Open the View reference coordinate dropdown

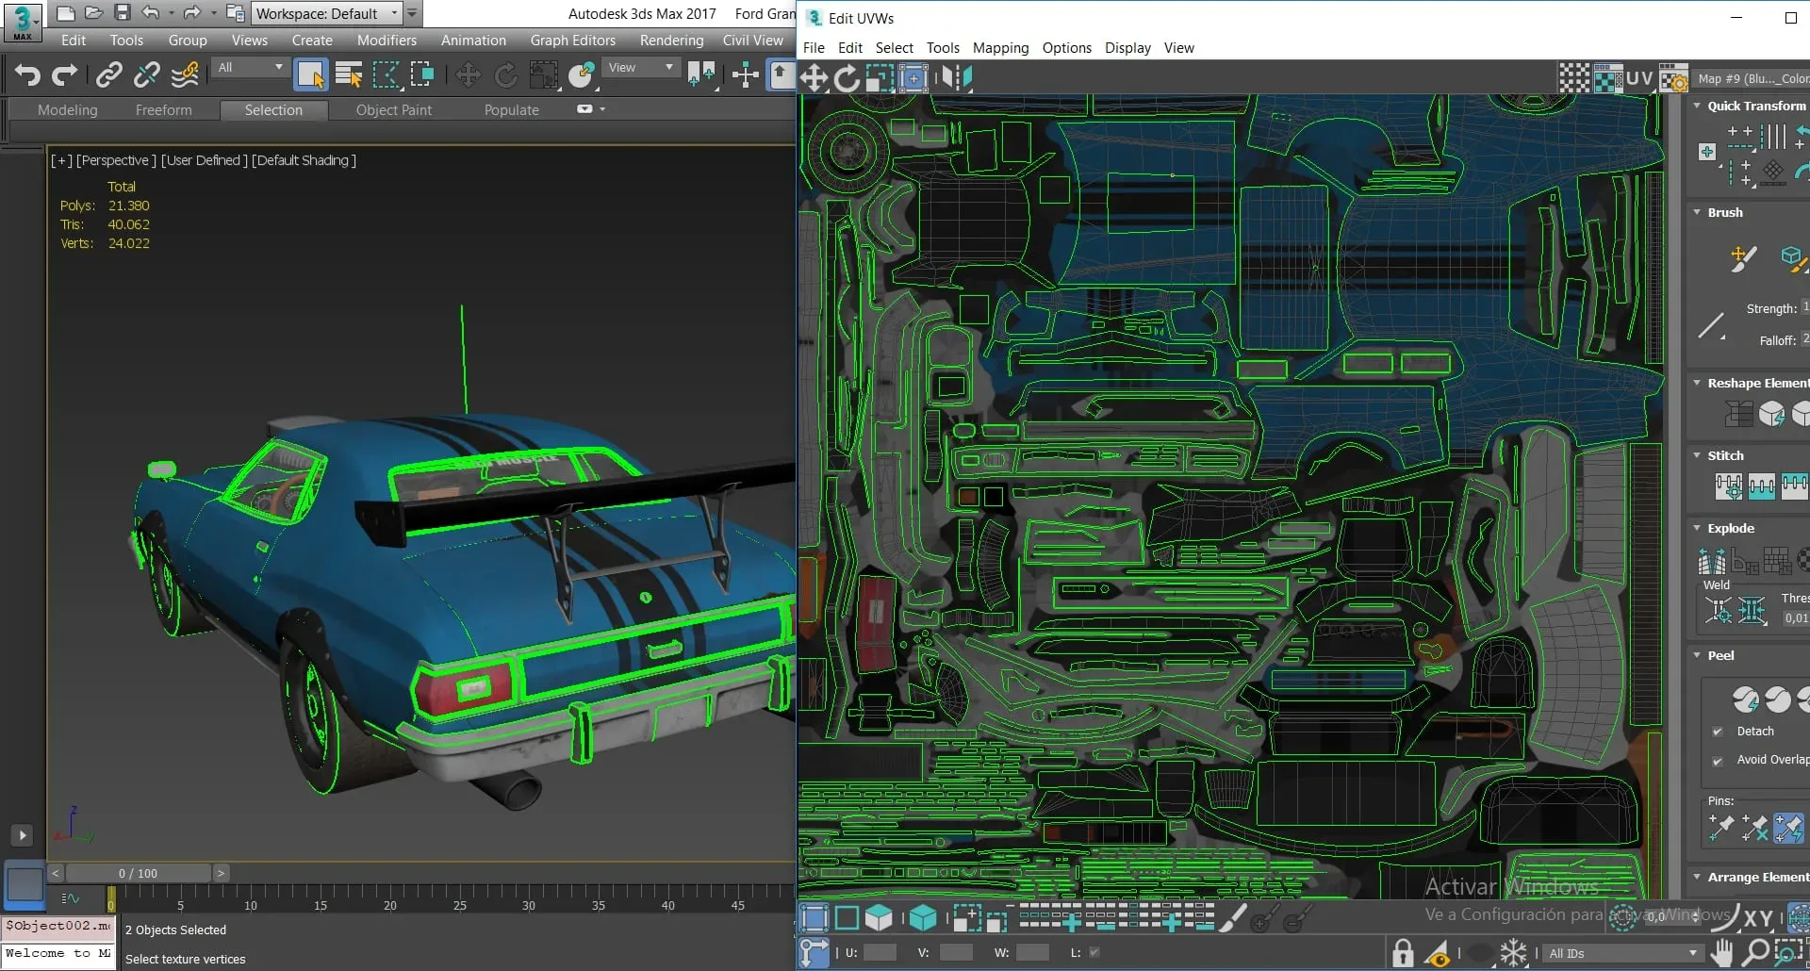641,68
